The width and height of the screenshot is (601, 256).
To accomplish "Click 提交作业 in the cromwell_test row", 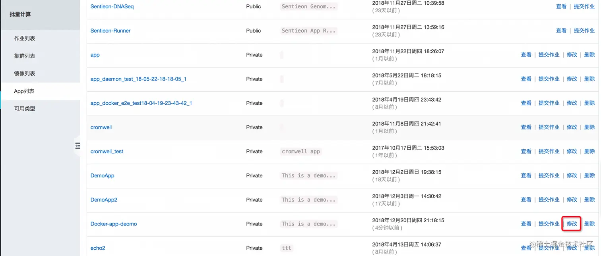I will pyautogui.click(x=549, y=152).
